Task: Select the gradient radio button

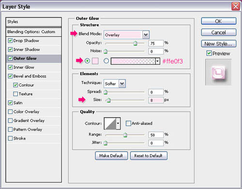Action: pos(106,61)
